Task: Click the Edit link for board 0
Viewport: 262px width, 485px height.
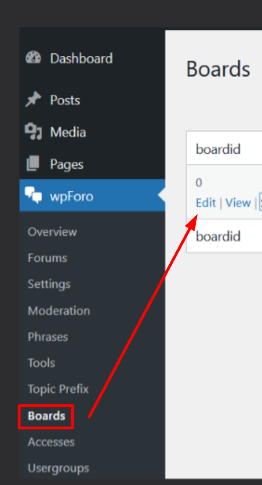Action: tap(206, 203)
